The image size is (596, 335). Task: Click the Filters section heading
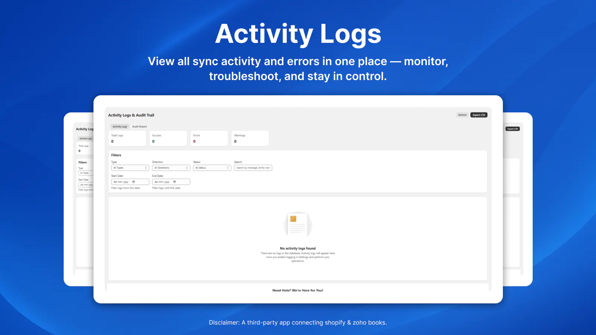116,155
